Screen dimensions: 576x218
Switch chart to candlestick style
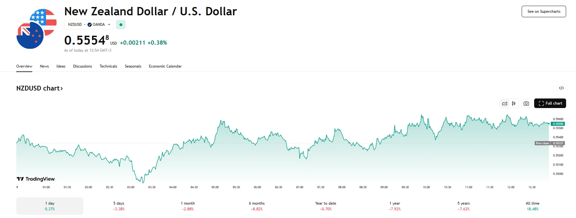(514, 104)
